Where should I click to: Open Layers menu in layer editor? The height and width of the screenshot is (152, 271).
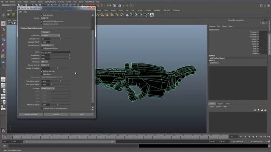pos(212,107)
